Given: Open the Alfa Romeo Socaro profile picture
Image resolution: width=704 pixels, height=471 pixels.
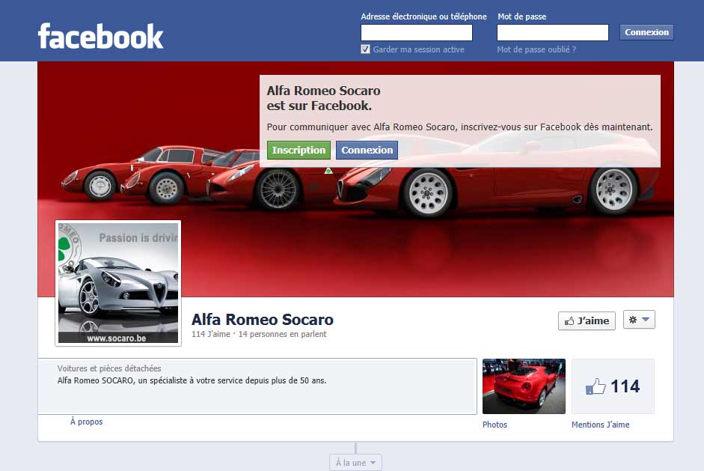Looking at the screenshot, I should (x=118, y=283).
